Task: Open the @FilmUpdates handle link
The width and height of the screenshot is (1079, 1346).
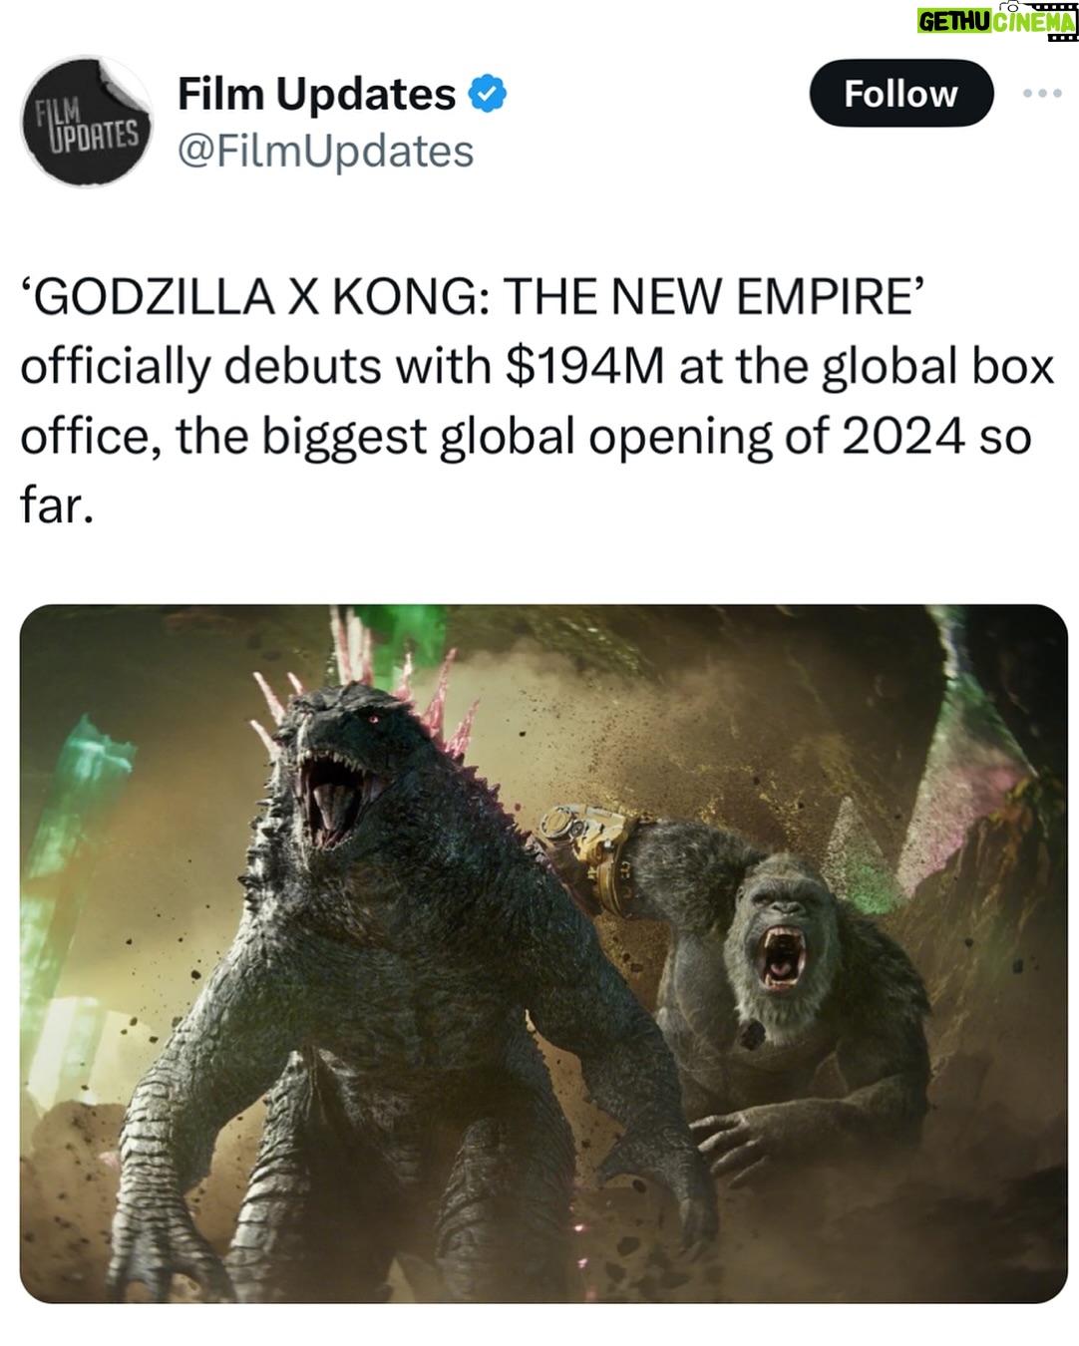Action: [x=325, y=152]
